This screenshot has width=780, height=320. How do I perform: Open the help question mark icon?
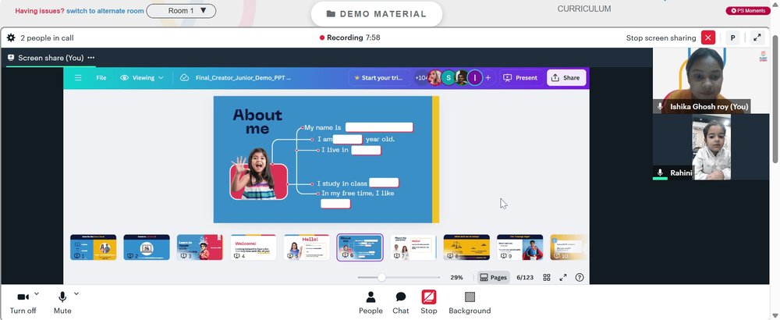point(580,278)
